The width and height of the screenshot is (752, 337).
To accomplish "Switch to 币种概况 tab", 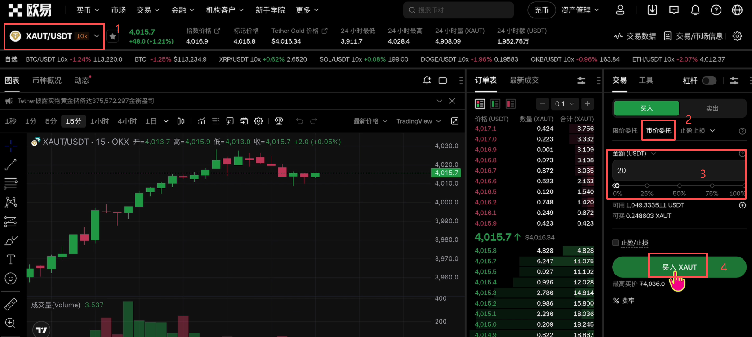I will (47, 80).
